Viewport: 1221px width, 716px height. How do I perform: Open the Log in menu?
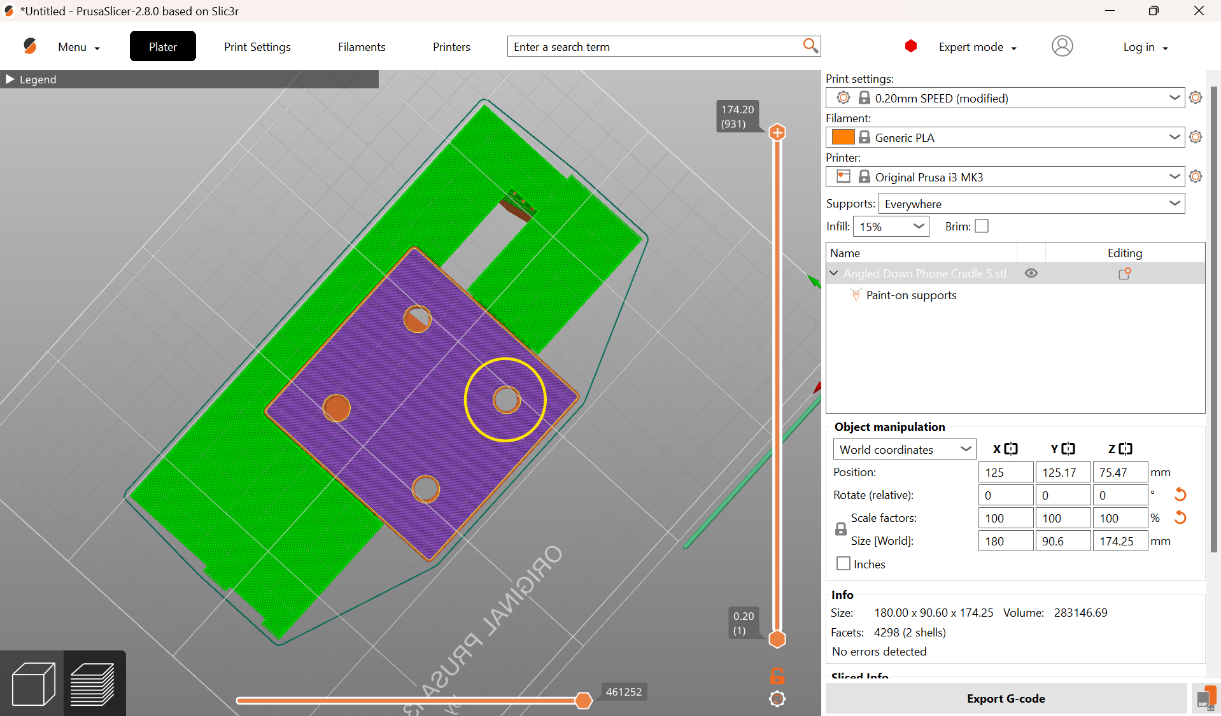[x=1145, y=47]
